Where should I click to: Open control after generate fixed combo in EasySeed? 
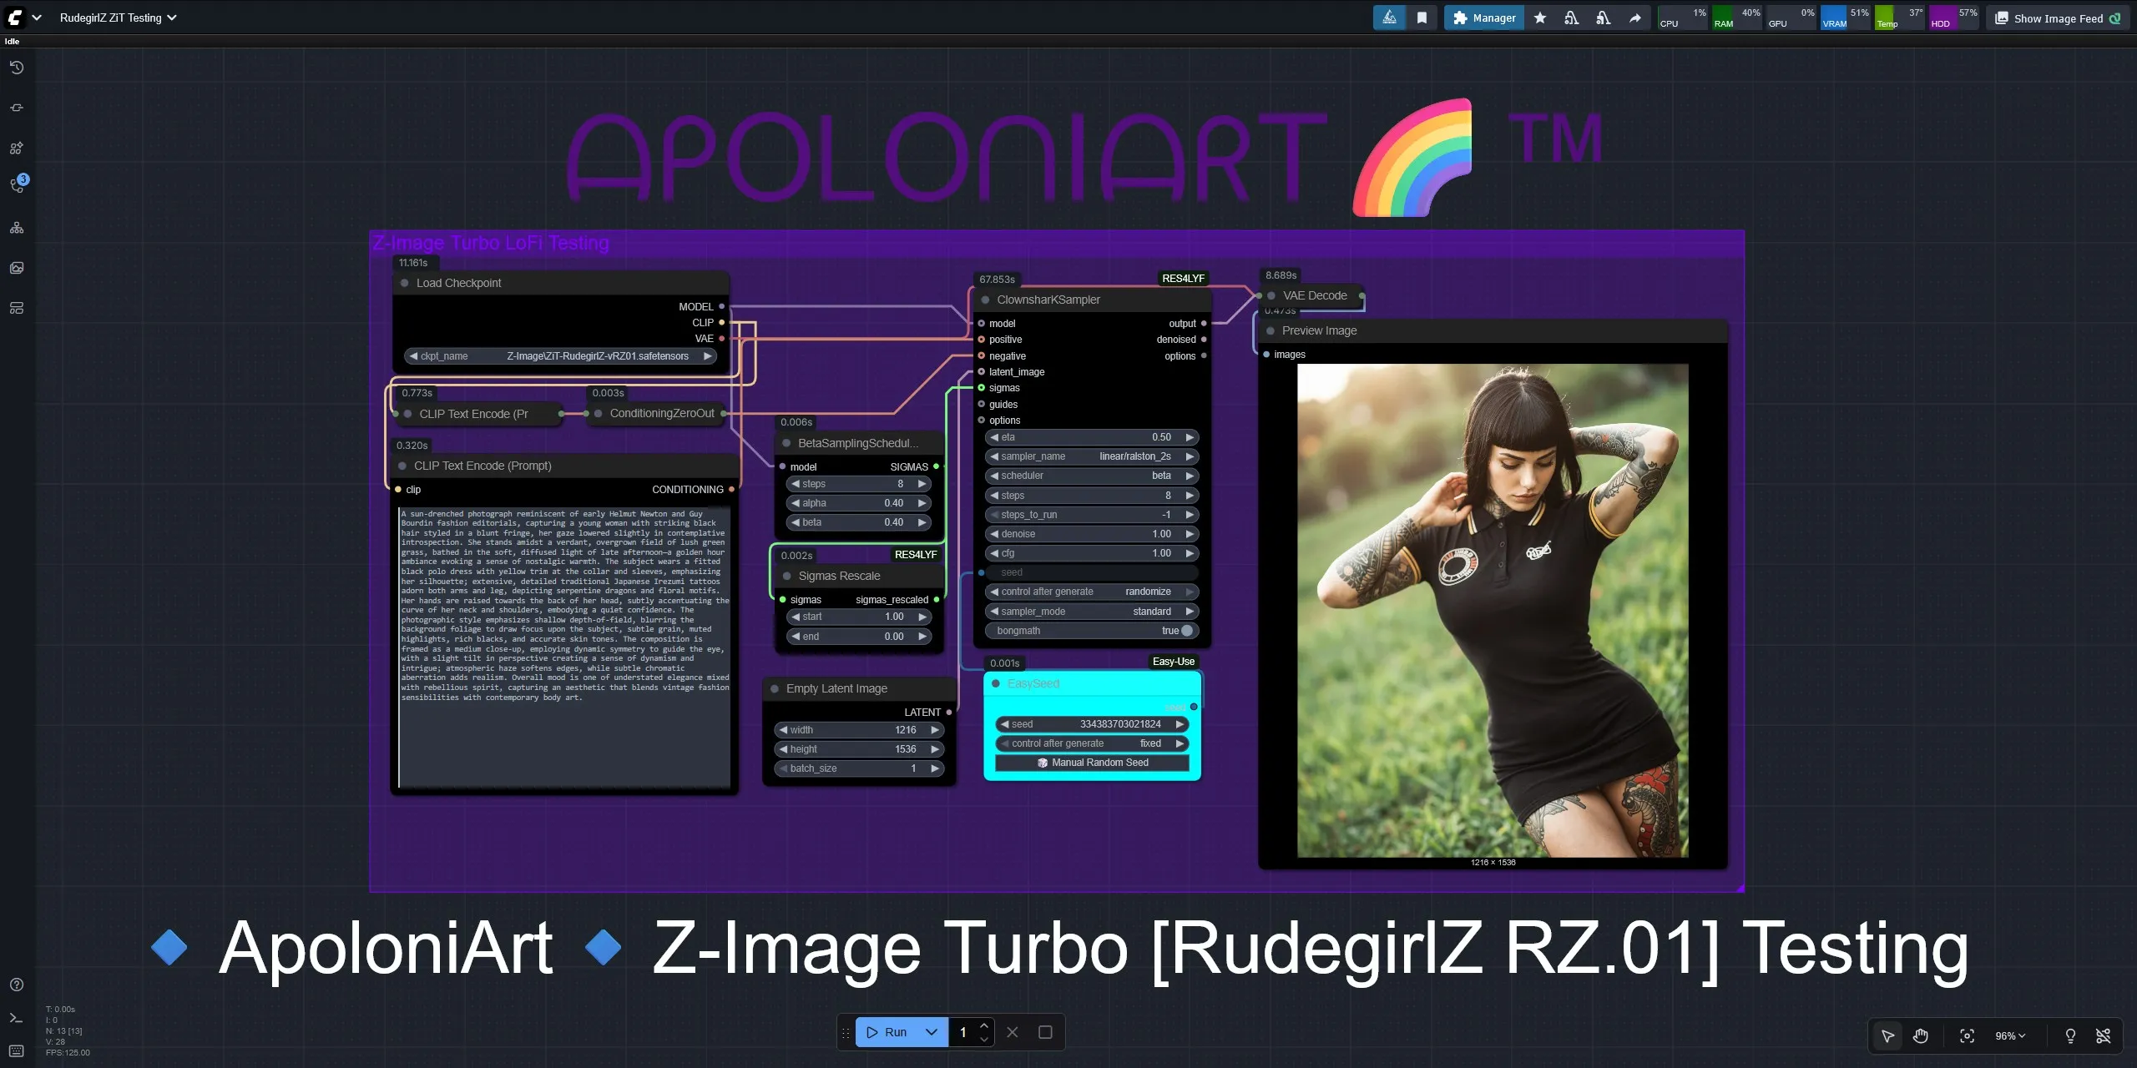1092,743
